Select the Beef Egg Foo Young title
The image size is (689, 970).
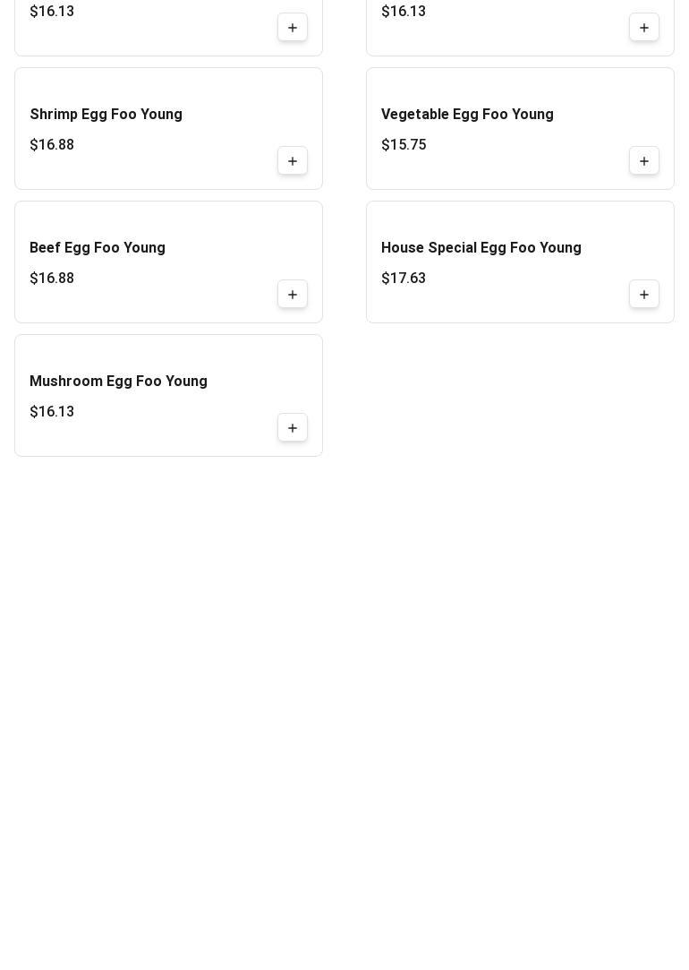point(98,248)
